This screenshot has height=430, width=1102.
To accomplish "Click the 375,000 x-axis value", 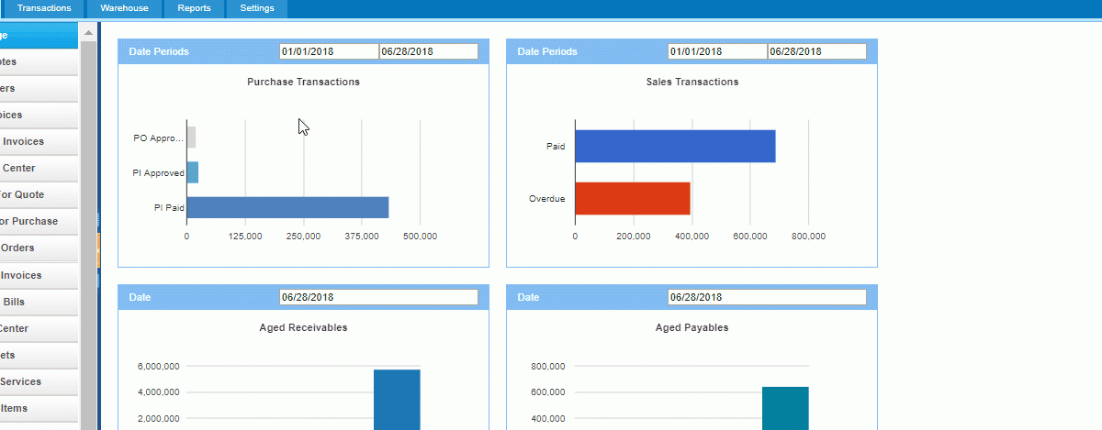I will point(362,237).
